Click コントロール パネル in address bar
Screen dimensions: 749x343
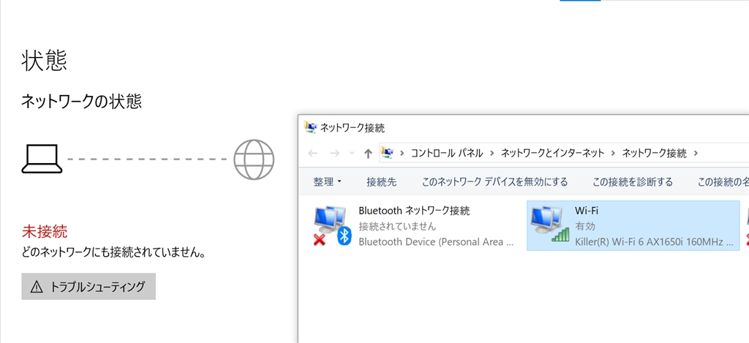point(447,154)
